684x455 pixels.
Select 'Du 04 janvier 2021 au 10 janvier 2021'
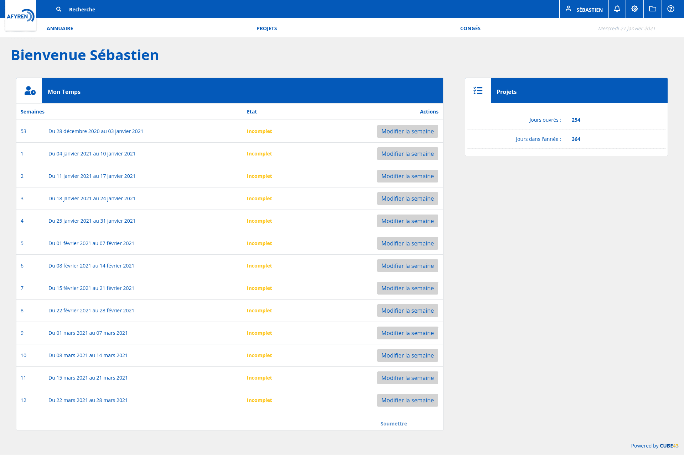92,154
